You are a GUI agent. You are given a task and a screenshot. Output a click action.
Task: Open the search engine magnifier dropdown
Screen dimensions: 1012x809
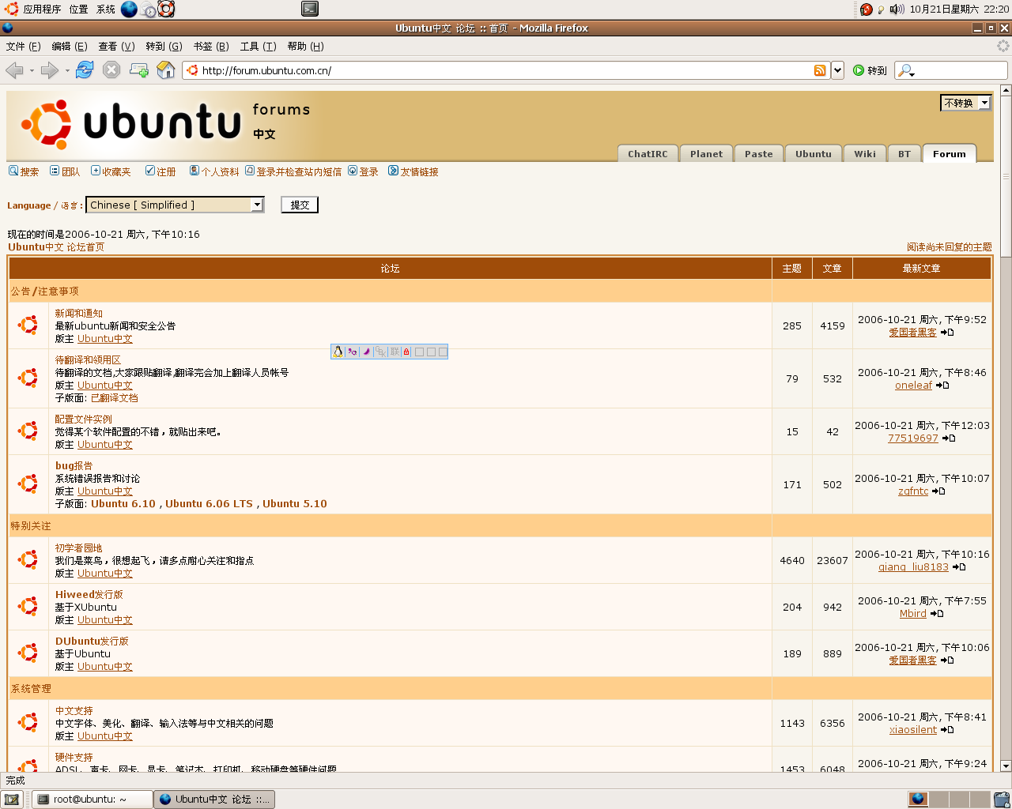tap(907, 70)
